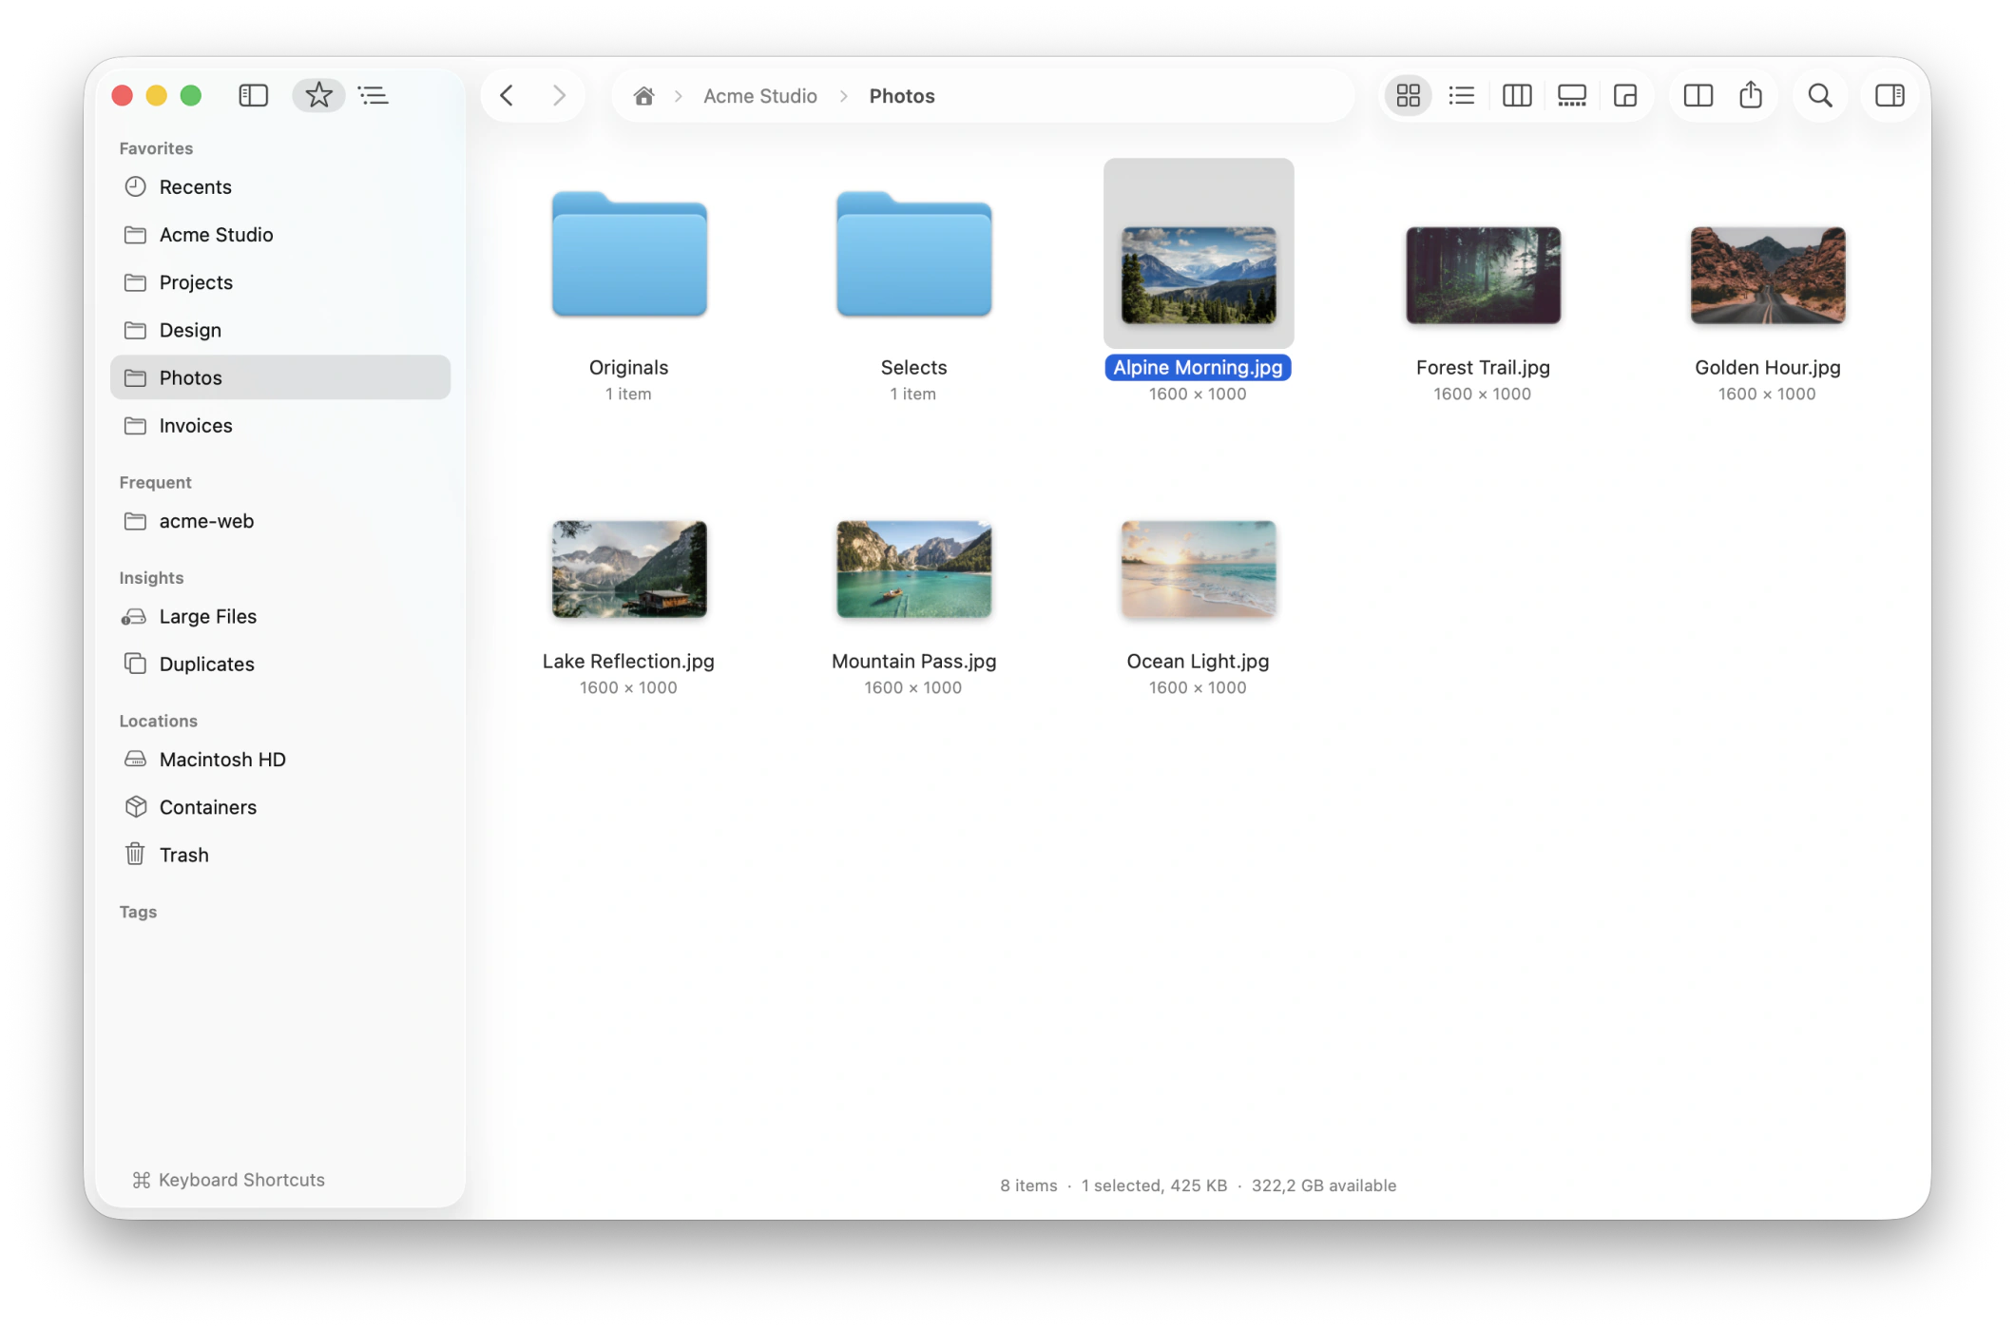Image resolution: width=2015 pixels, height=1330 pixels.
Task: Click the Tags section header
Action: click(x=138, y=912)
